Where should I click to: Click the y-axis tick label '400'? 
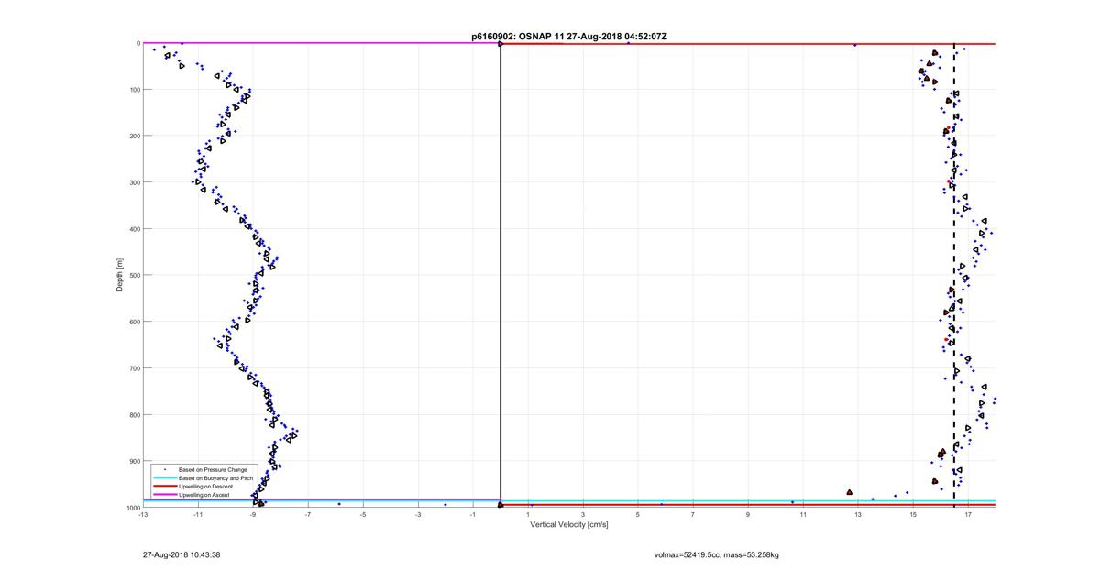pyautogui.click(x=133, y=229)
